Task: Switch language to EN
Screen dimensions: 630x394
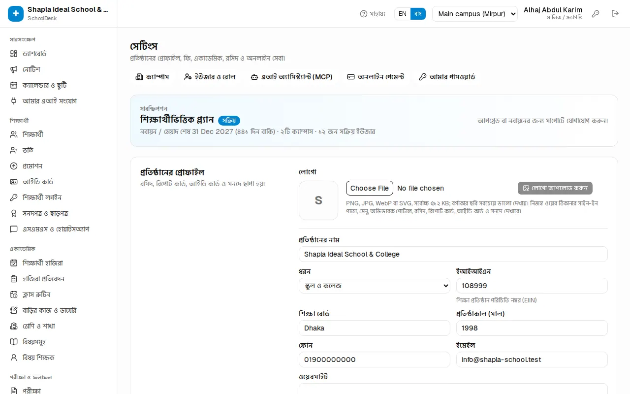Action: point(403,14)
